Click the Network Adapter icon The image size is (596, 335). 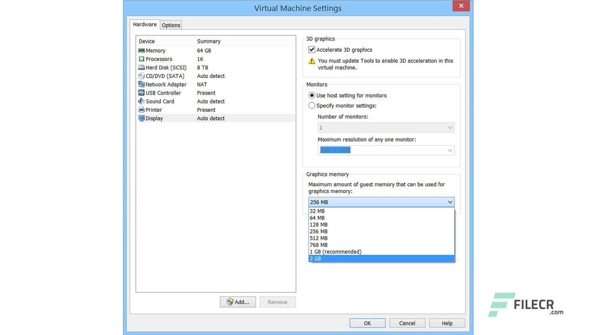pyautogui.click(x=142, y=84)
